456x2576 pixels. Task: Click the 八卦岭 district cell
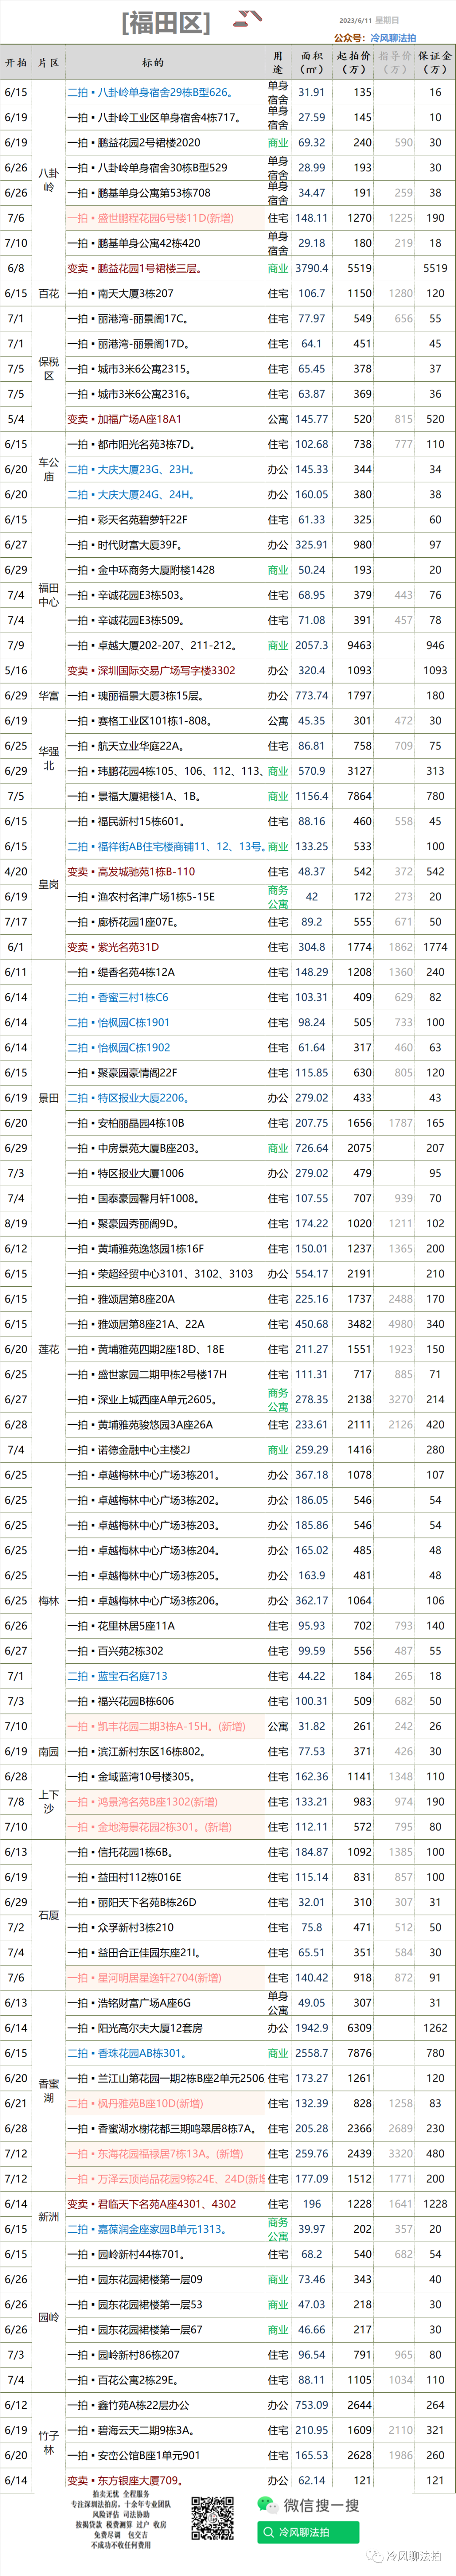pyautogui.click(x=48, y=180)
